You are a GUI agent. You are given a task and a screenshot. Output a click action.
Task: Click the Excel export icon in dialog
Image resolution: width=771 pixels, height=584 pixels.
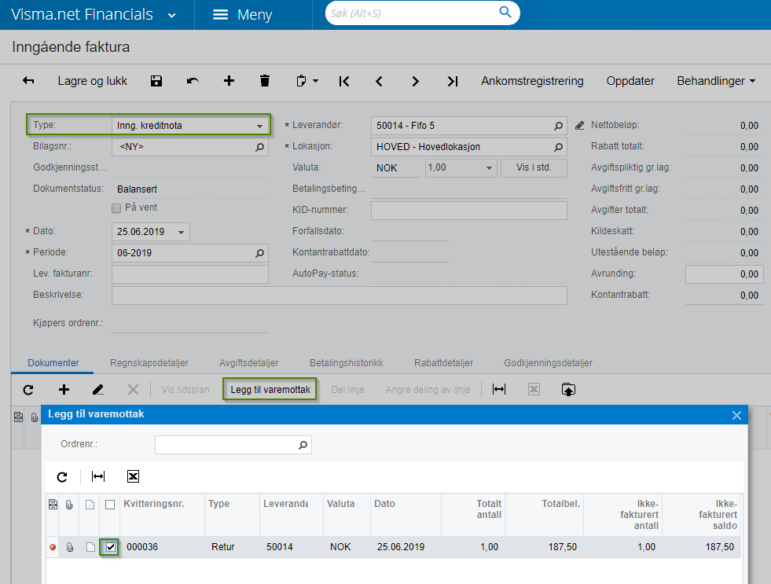(x=133, y=476)
